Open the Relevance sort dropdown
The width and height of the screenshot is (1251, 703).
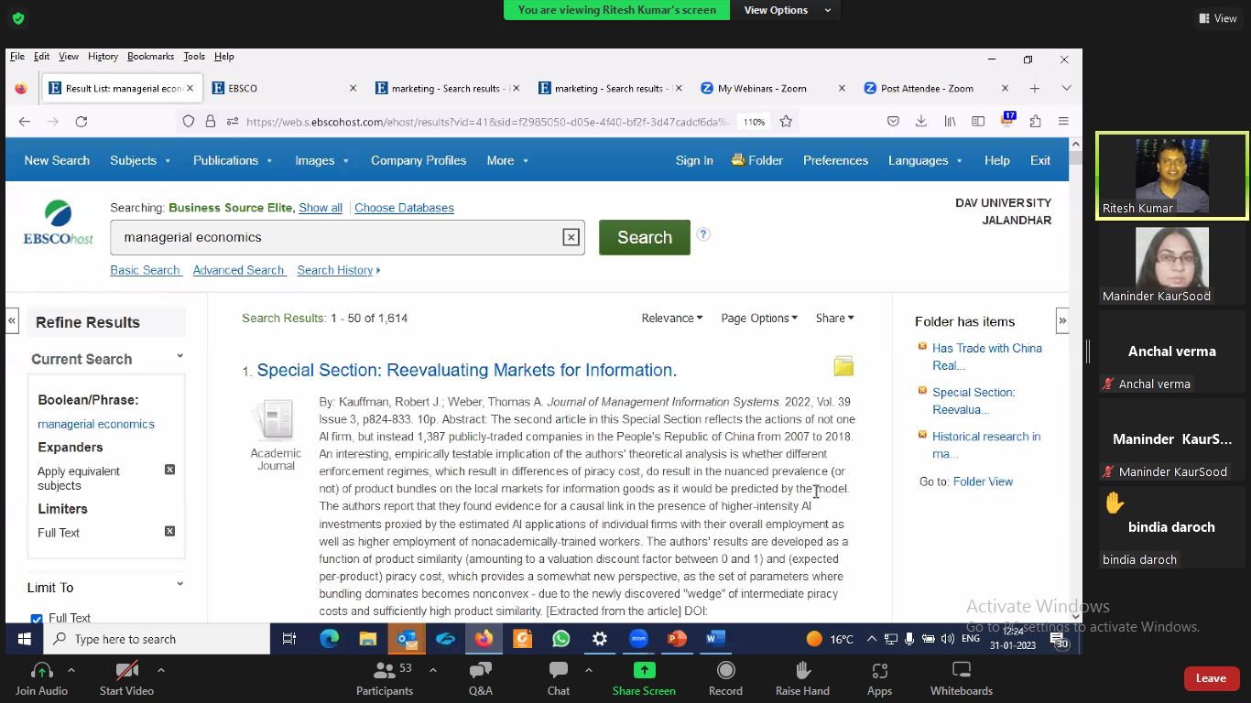pos(671,319)
